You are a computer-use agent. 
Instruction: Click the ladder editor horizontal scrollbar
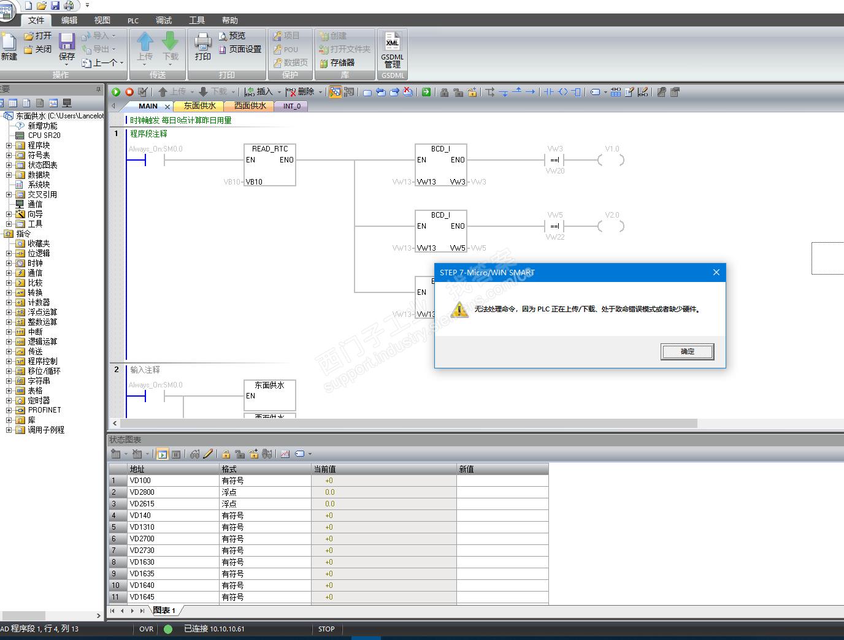pyautogui.click(x=409, y=423)
